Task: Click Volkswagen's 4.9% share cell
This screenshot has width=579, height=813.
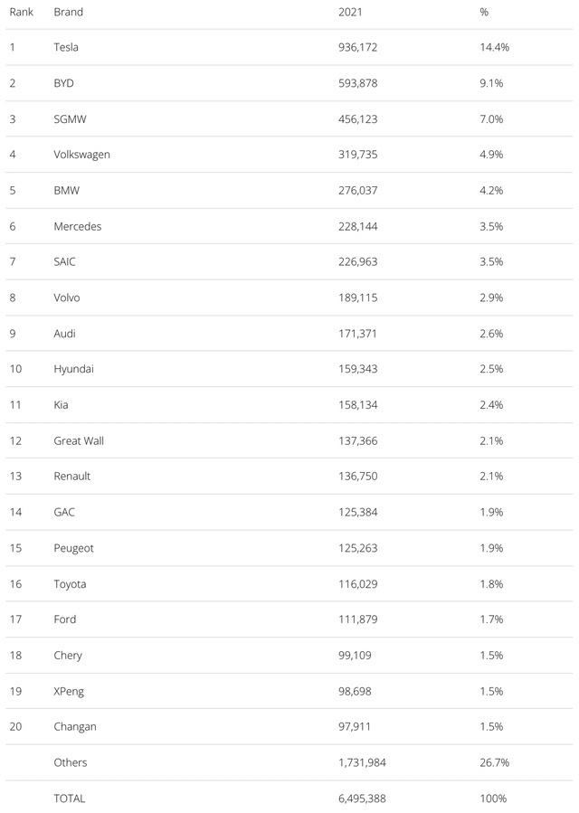Action: pyautogui.click(x=491, y=155)
